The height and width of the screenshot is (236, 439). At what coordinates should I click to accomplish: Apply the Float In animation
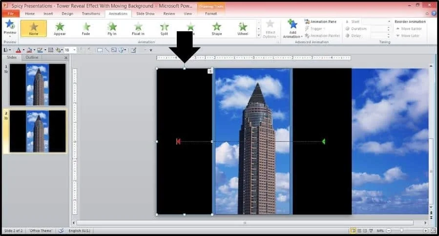(x=138, y=29)
